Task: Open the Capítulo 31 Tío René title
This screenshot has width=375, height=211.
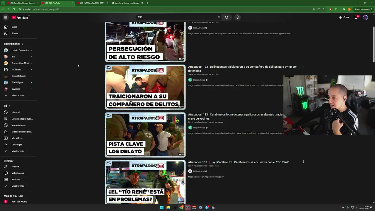Action: click(x=238, y=162)
